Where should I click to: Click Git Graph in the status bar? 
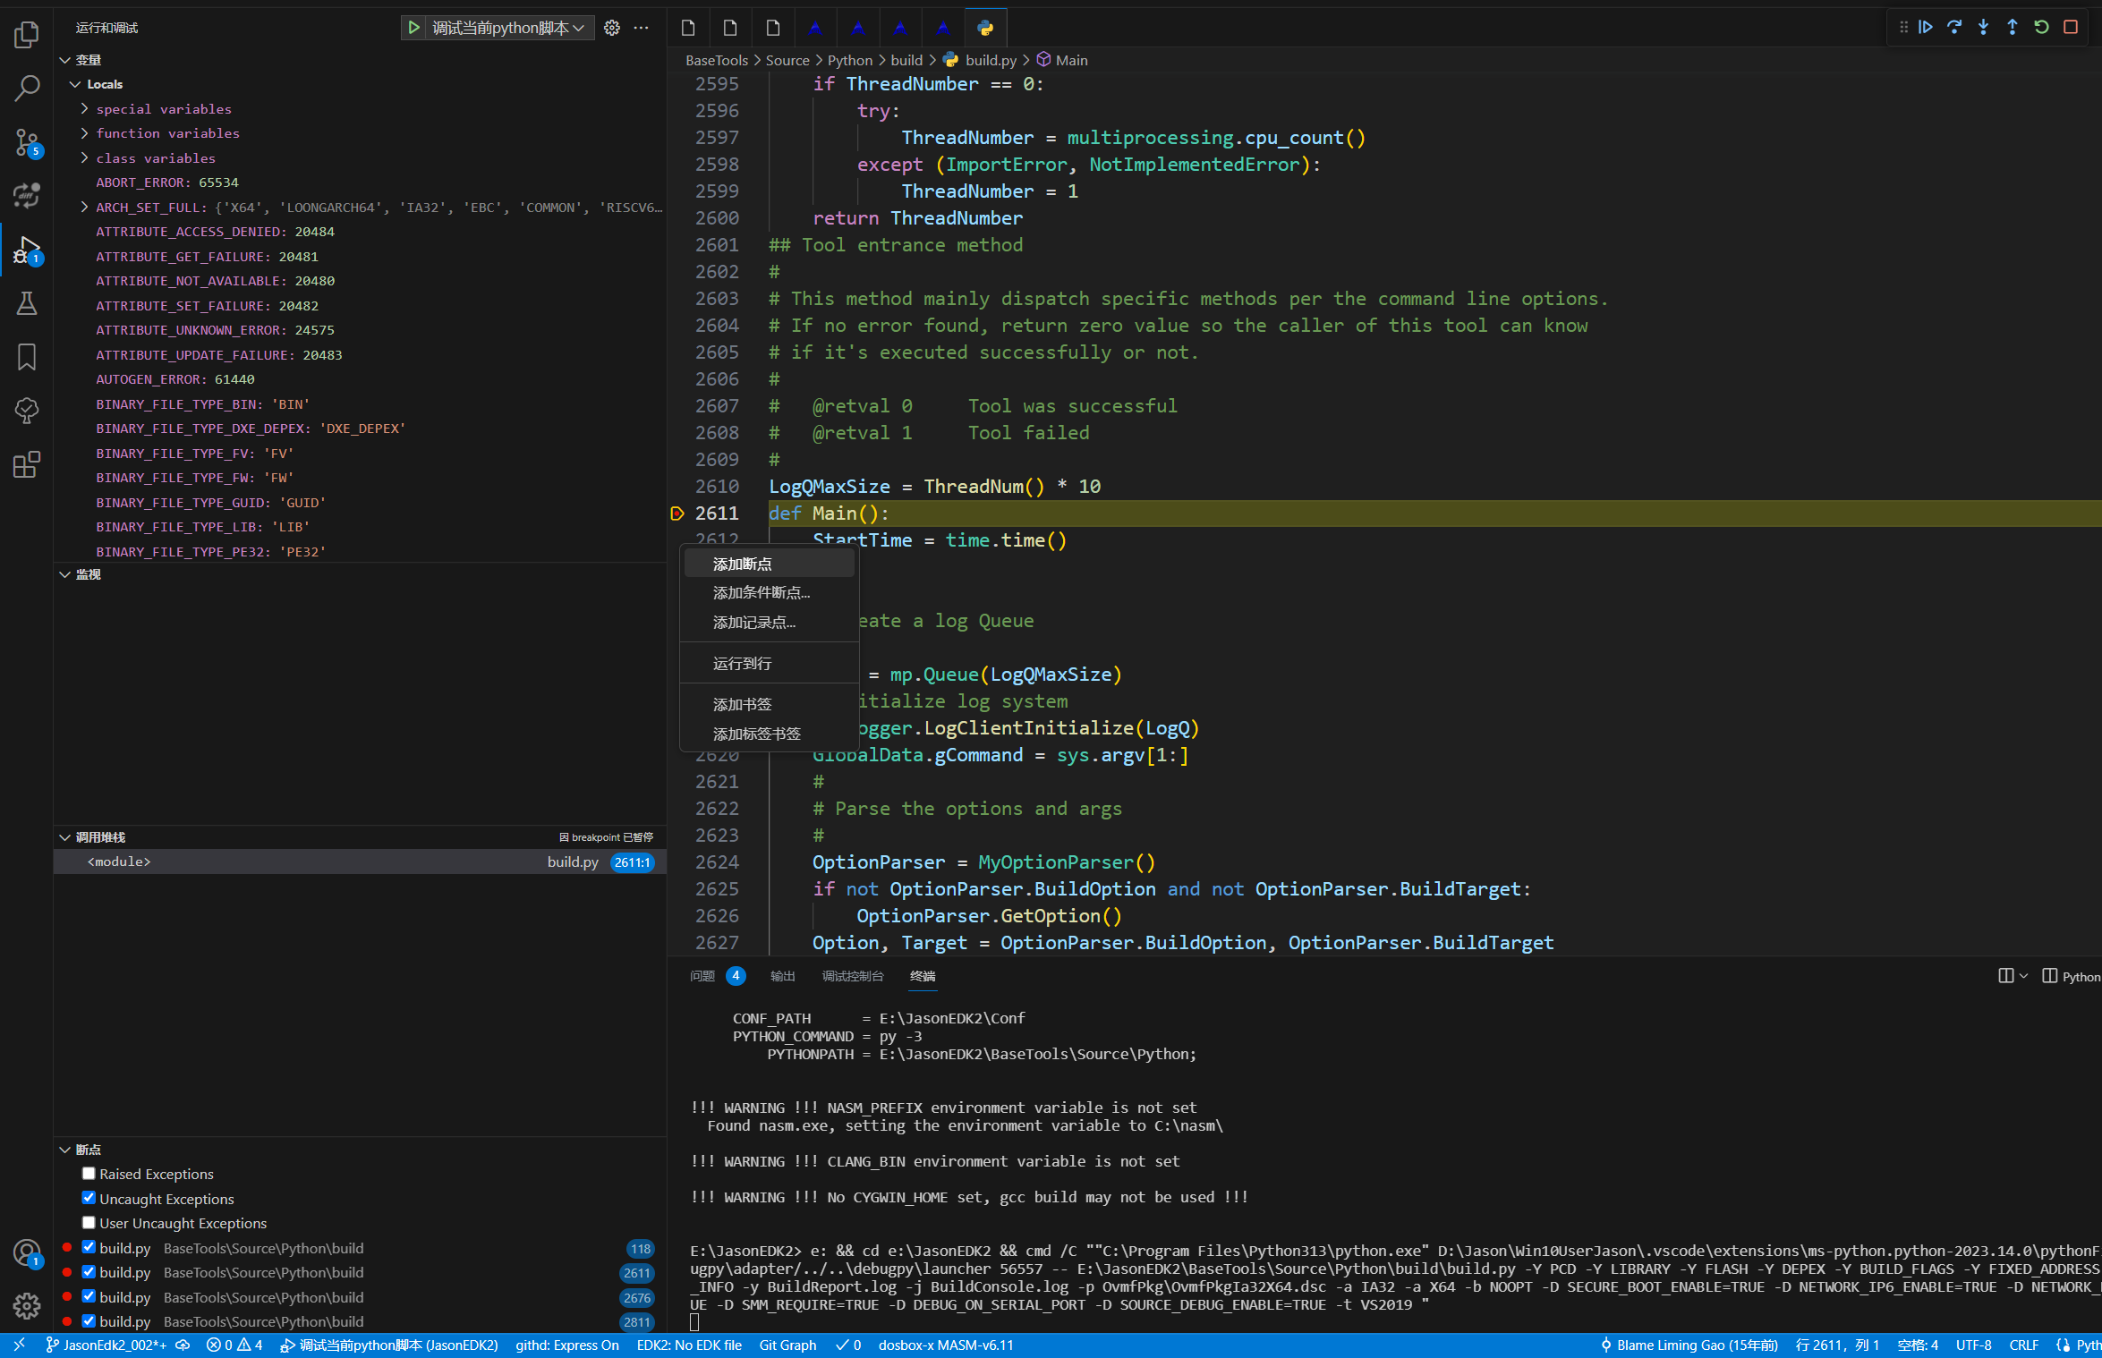[x=787, y=1345]
